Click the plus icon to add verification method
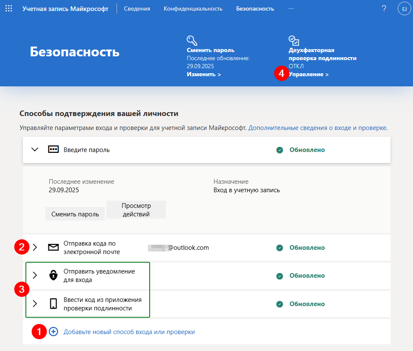Viewport: 413px width, 351px height. click(53, 332)
